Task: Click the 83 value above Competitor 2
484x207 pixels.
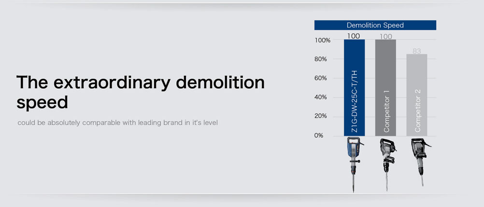Action: coord(417,51)
